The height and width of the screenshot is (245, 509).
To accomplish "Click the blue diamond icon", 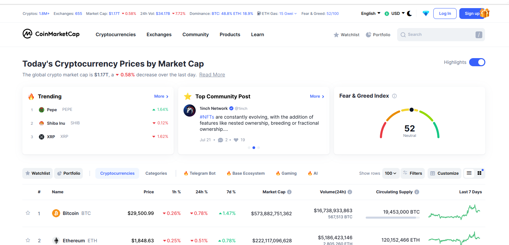I will (x=426, y=14).
